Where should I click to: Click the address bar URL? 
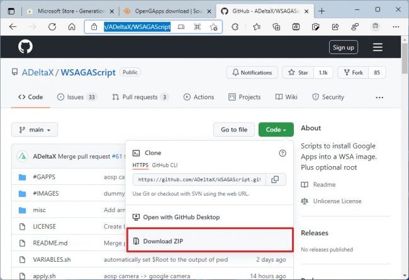click(x=137, y=26)
